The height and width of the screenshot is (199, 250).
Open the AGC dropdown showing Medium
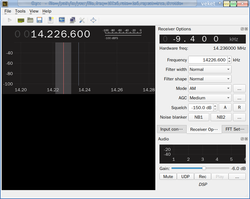pos(210,98)
